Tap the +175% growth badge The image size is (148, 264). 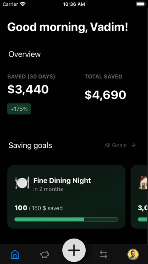[19, 109]
